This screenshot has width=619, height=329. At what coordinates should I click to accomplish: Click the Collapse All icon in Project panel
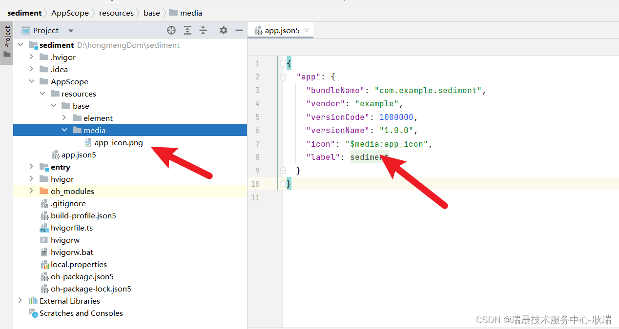tap(203, 30)
